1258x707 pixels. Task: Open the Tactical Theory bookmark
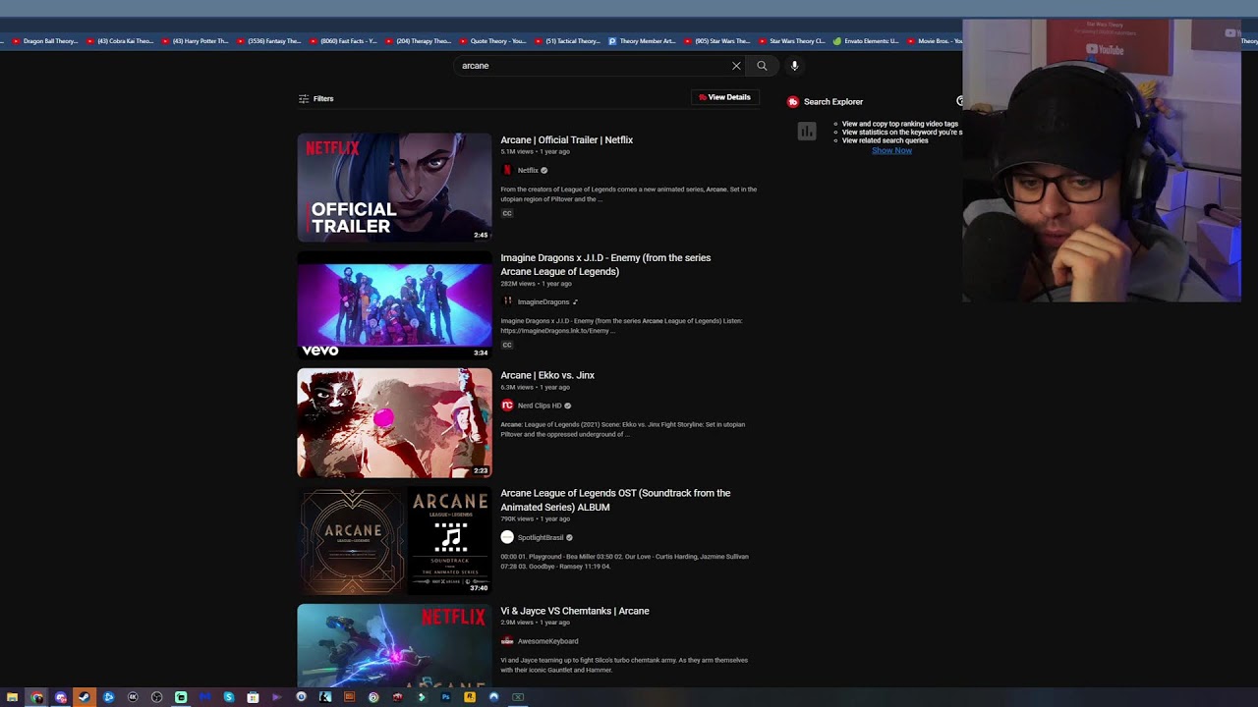pos(568,41)
